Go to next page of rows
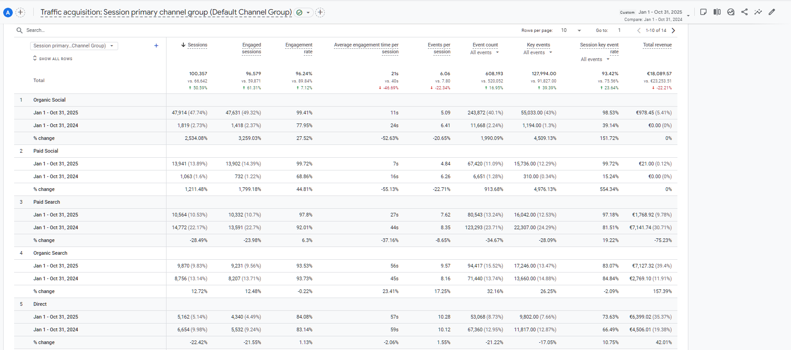791x350 pixels. point(673,31)
